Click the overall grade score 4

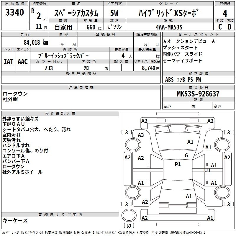pos(225,13)
